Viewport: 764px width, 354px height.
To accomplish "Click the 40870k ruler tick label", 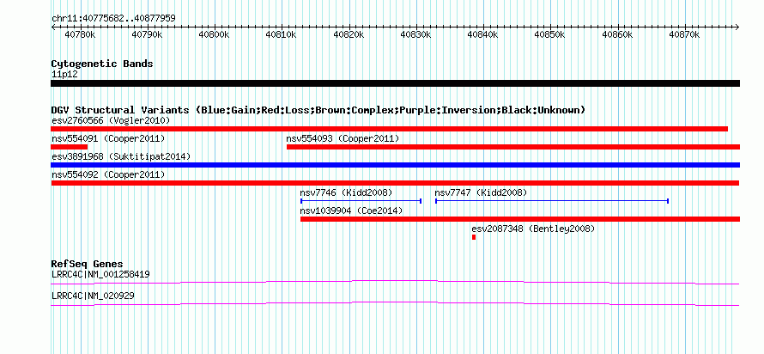I will pyautogui.click(x=684, y=35).
